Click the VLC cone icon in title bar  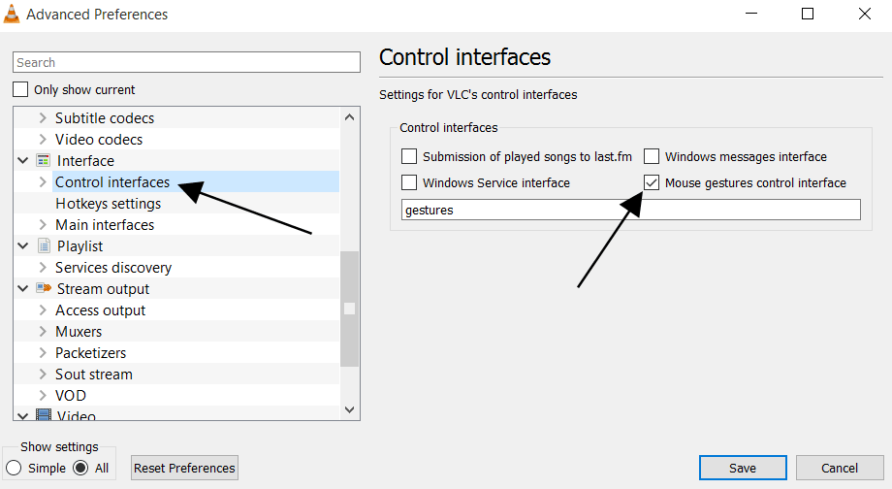click(12, 15)
